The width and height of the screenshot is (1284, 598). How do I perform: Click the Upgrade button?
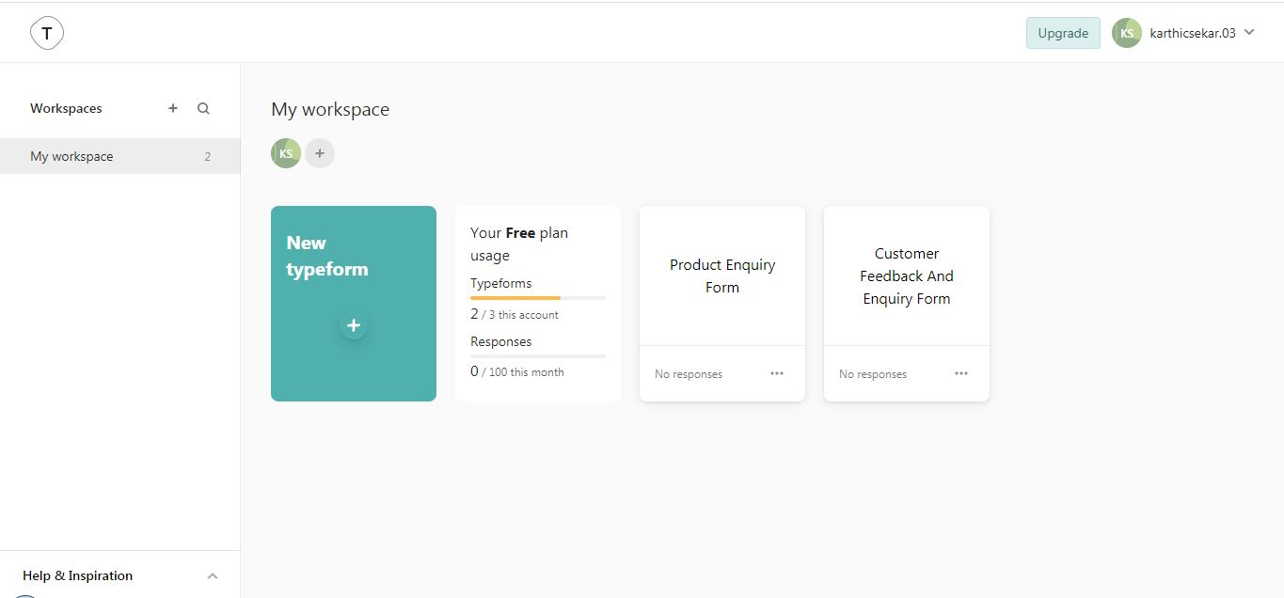pyautogui.click(x=1062, y=33)
